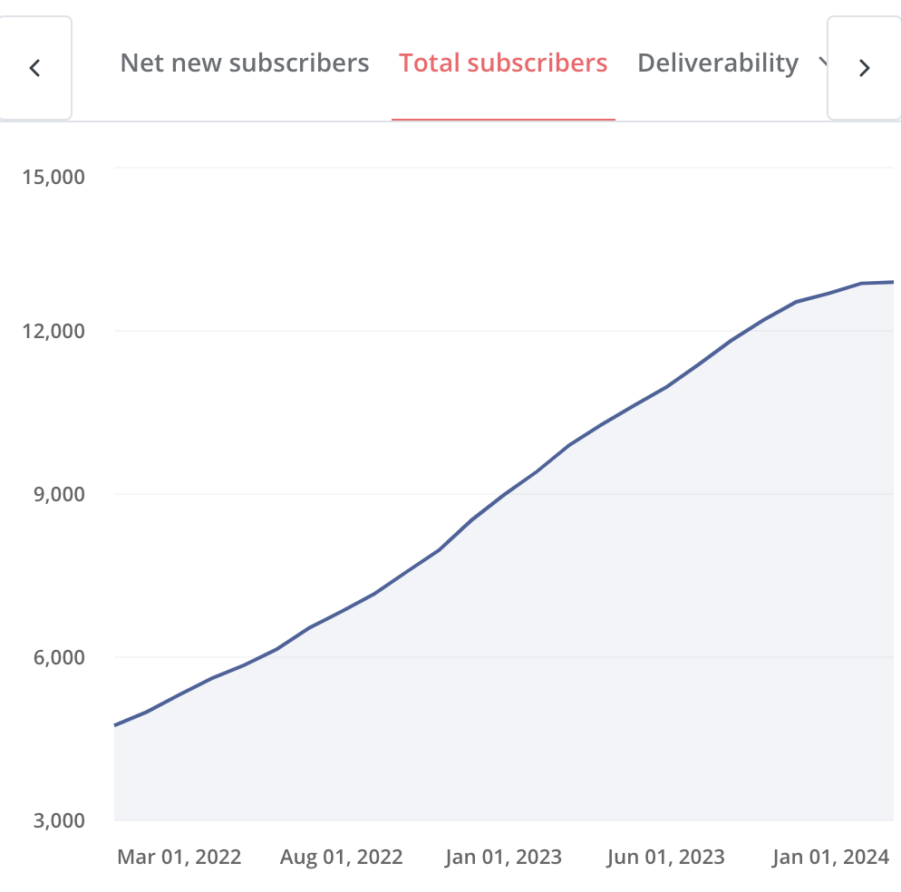Click the 3,000 y-axis label
The height and width of the screenshot is (892, 901).
(x=60, y=820)
